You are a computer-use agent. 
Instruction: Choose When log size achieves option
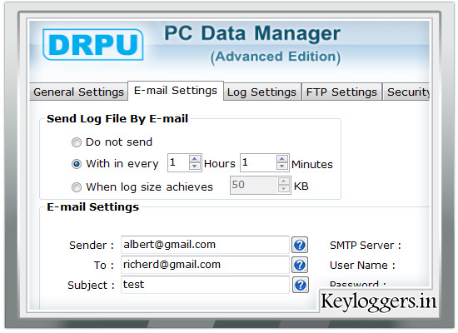point(77,187)
